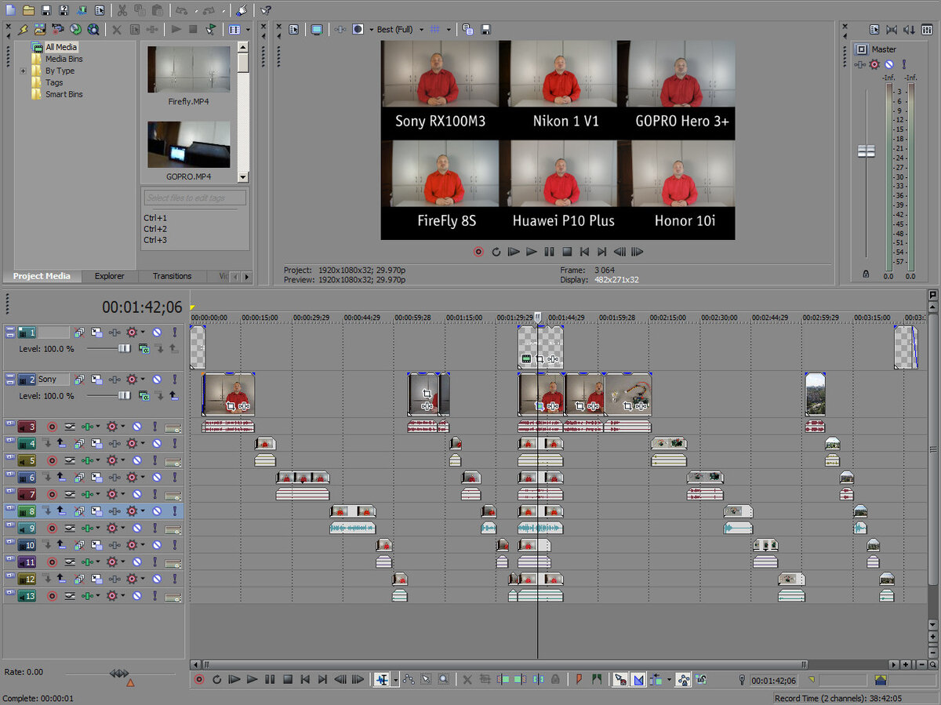Toggle Ignore Event Grouping
The height and width of the screenshot is (705, 941).
point(700,680)
